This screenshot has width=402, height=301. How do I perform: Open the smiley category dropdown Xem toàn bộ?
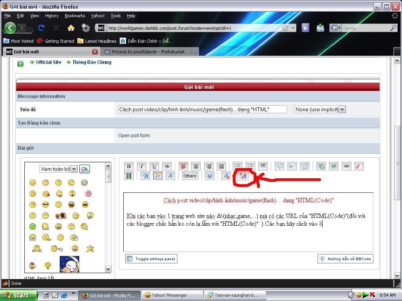coord(58,169)
